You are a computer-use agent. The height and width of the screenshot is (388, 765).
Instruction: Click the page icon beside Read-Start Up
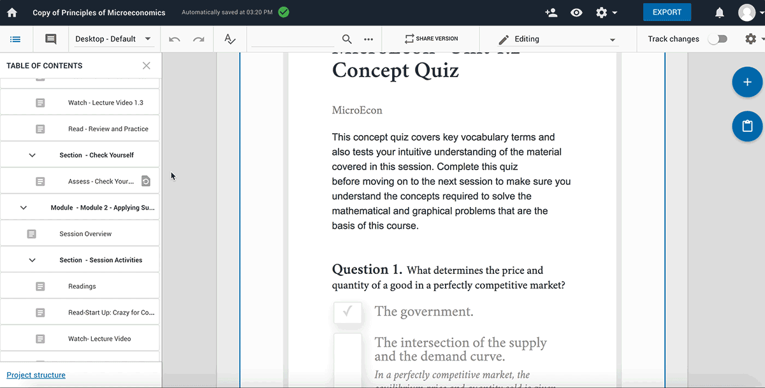pos(40,312)
